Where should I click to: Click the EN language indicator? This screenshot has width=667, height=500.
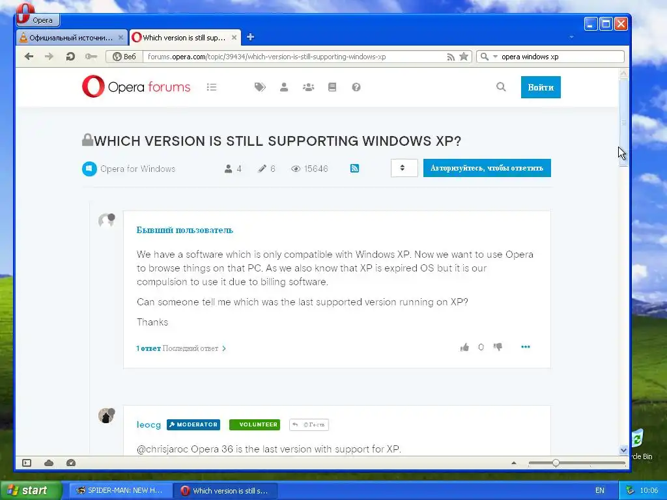pyautogui.click(x=600, y=491)
